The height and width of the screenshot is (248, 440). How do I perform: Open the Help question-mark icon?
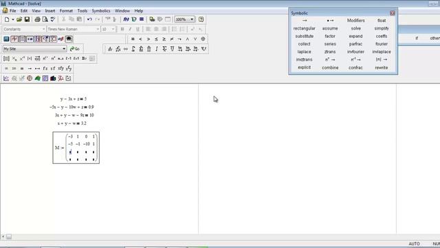coord(201,19)
